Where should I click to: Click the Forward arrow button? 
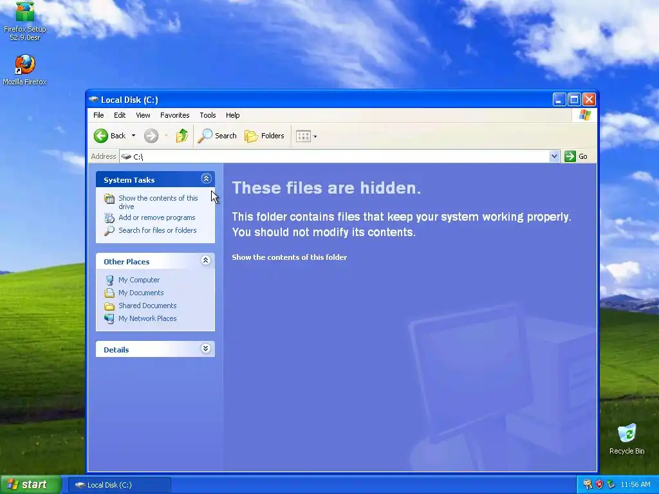(151, 136)
